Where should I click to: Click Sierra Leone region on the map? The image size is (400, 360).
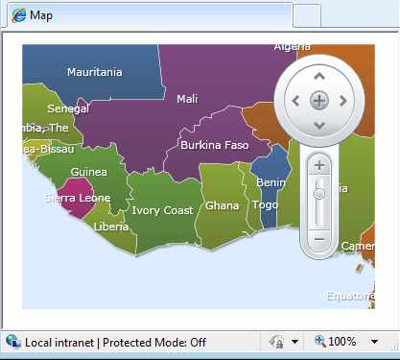[x=78, y=198]
